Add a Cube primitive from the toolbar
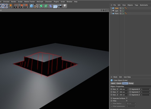This screenshot has height=109, width=151. click(32, 6)
